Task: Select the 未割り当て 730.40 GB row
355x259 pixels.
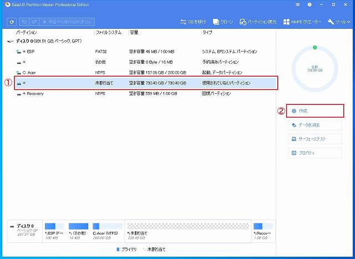Action: (146, 83)
